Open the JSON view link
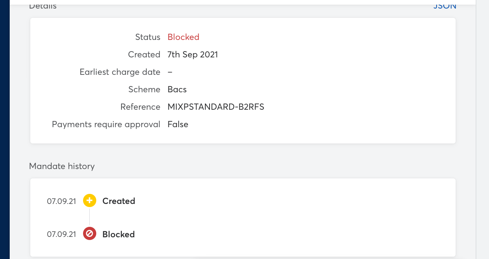Image resolution: width=489 pixels, height=259 pixels. pyautogui.click(x=445, y=6)
